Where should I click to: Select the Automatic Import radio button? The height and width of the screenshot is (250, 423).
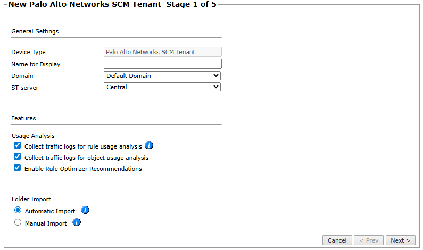click(18, 211)
